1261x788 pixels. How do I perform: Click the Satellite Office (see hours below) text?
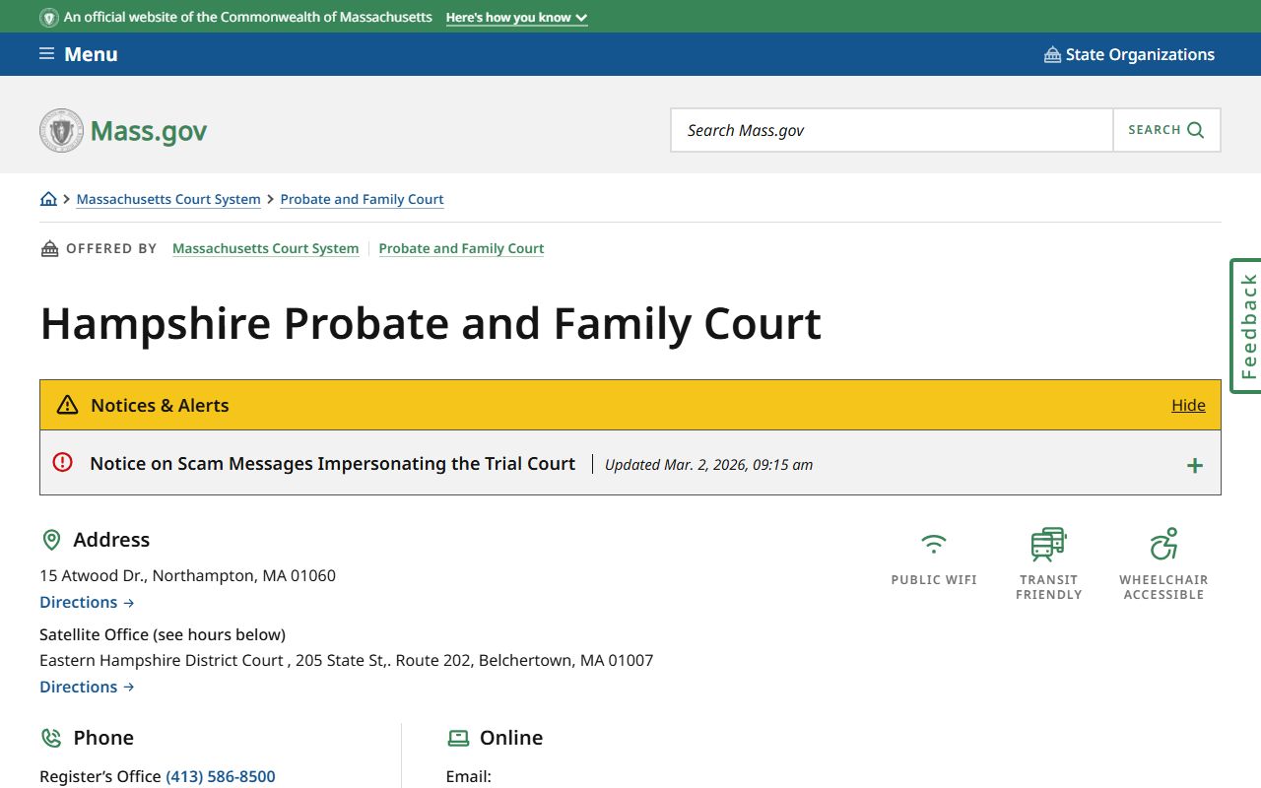(x=163, y=634)
